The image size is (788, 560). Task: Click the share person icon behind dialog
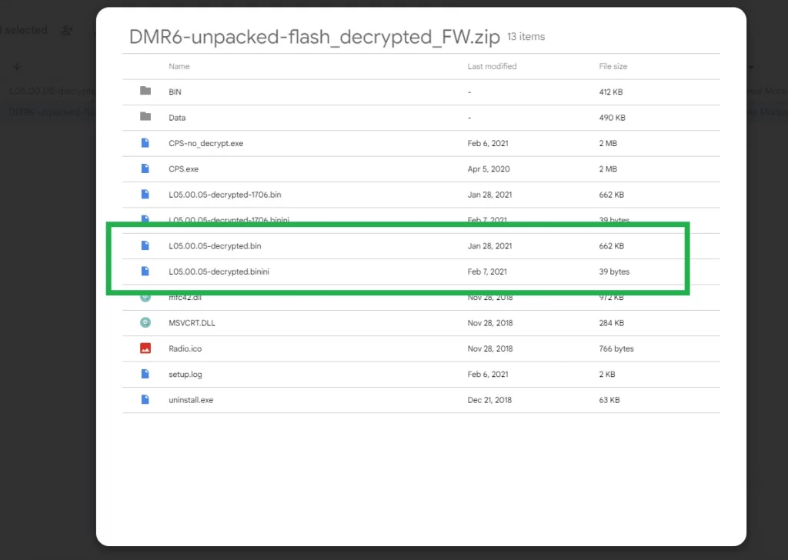coord(67,31)
